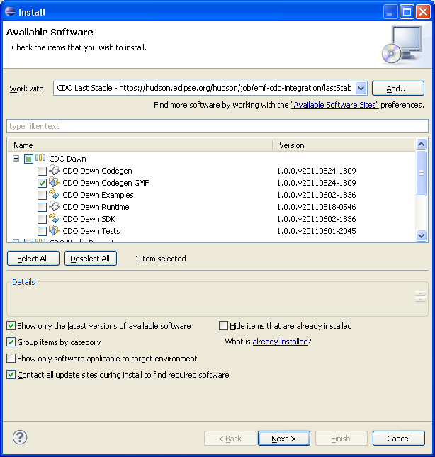Toggle the CDO Dawn category checkbox
Screen dimensions: 435x457
click(x=28, y=159)
